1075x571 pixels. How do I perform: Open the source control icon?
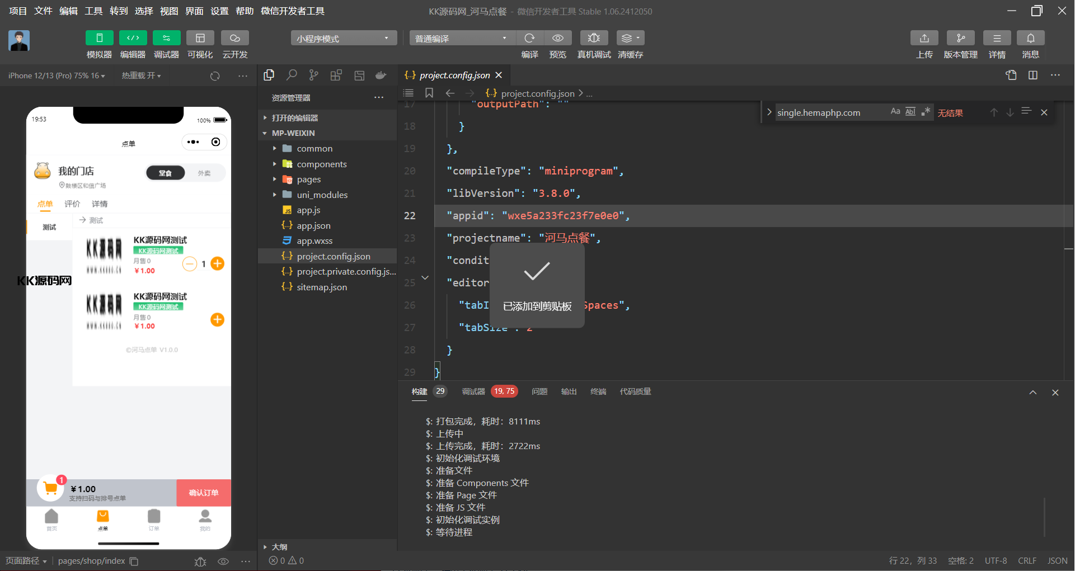(x=314, y=75)
